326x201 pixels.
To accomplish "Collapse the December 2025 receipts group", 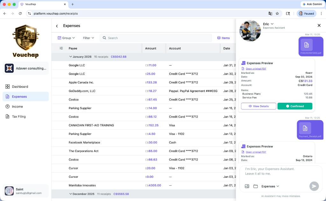I will coord(71,194).
